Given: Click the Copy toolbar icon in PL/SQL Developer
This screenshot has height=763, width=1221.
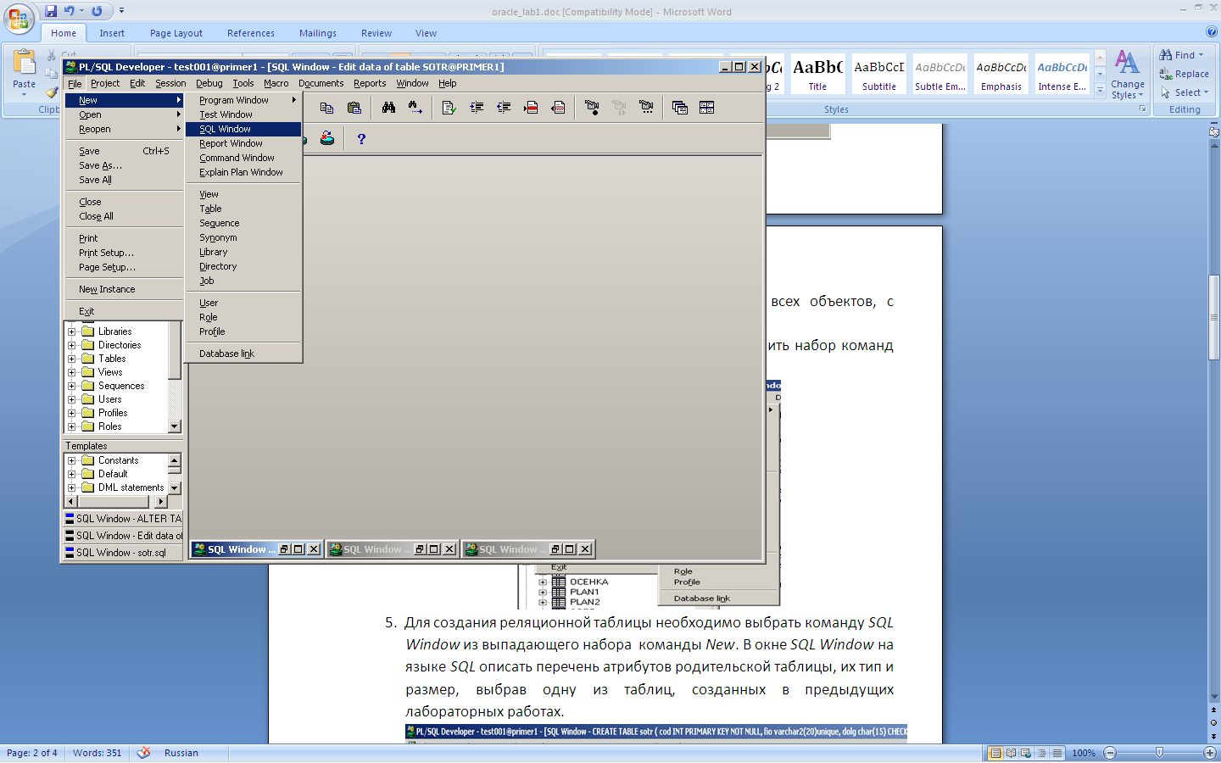Looking at the screenshot, I should (x=326, y=108).
